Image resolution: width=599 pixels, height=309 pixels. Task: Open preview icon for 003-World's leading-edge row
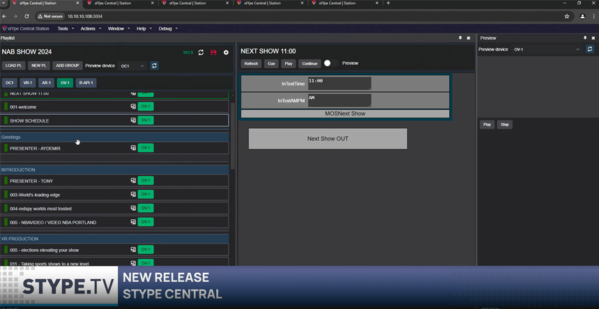click(133, 195)
